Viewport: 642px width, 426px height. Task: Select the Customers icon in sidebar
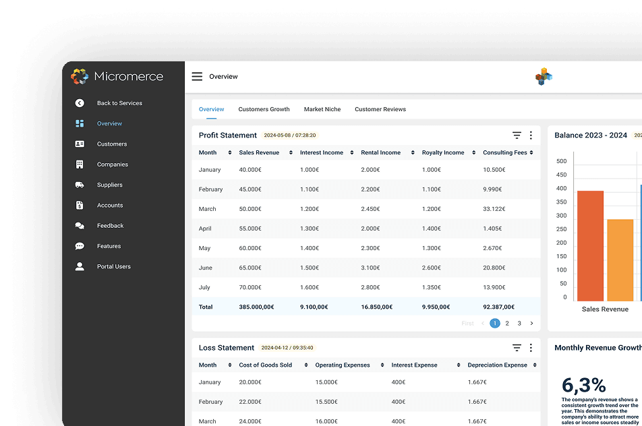(82, 144)
